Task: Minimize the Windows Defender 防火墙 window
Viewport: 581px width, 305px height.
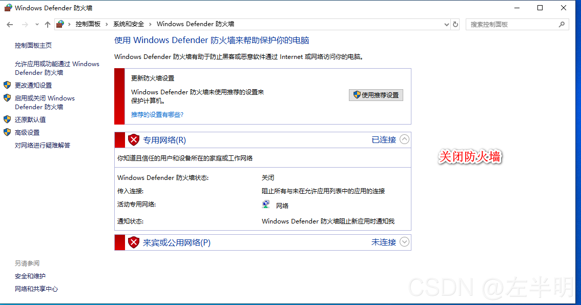Action: (x=517, y=8)
